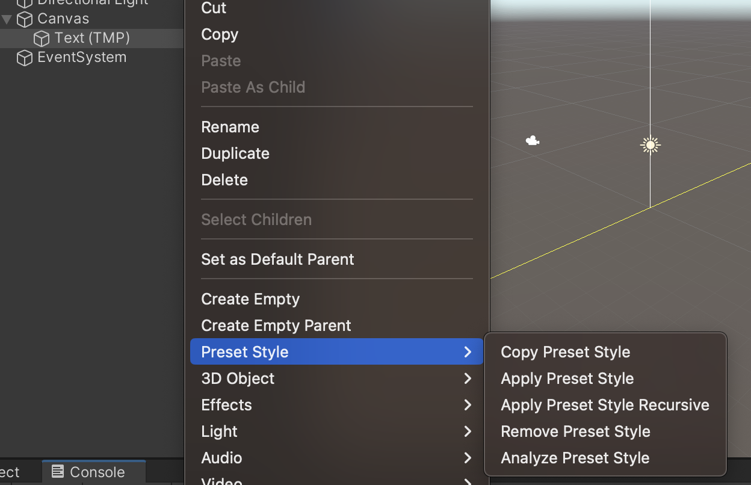Expand the Effects submenu
751x485 pixels.
468,405
